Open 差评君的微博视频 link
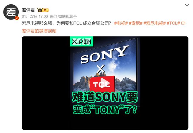The image size is (193, 133). coord(39,31)
